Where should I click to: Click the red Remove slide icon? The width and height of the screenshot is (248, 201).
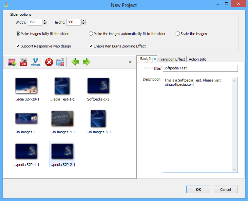pyautogui.click(x=49, y=62)
